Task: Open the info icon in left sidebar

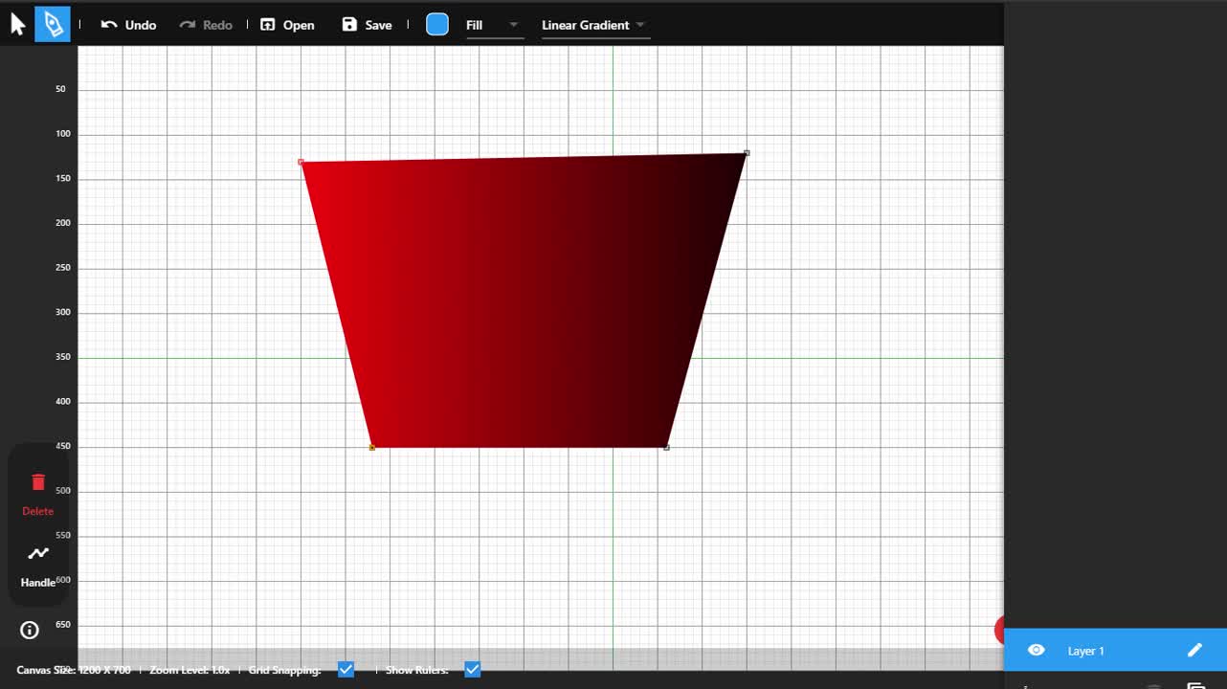Action: [30, 630]
